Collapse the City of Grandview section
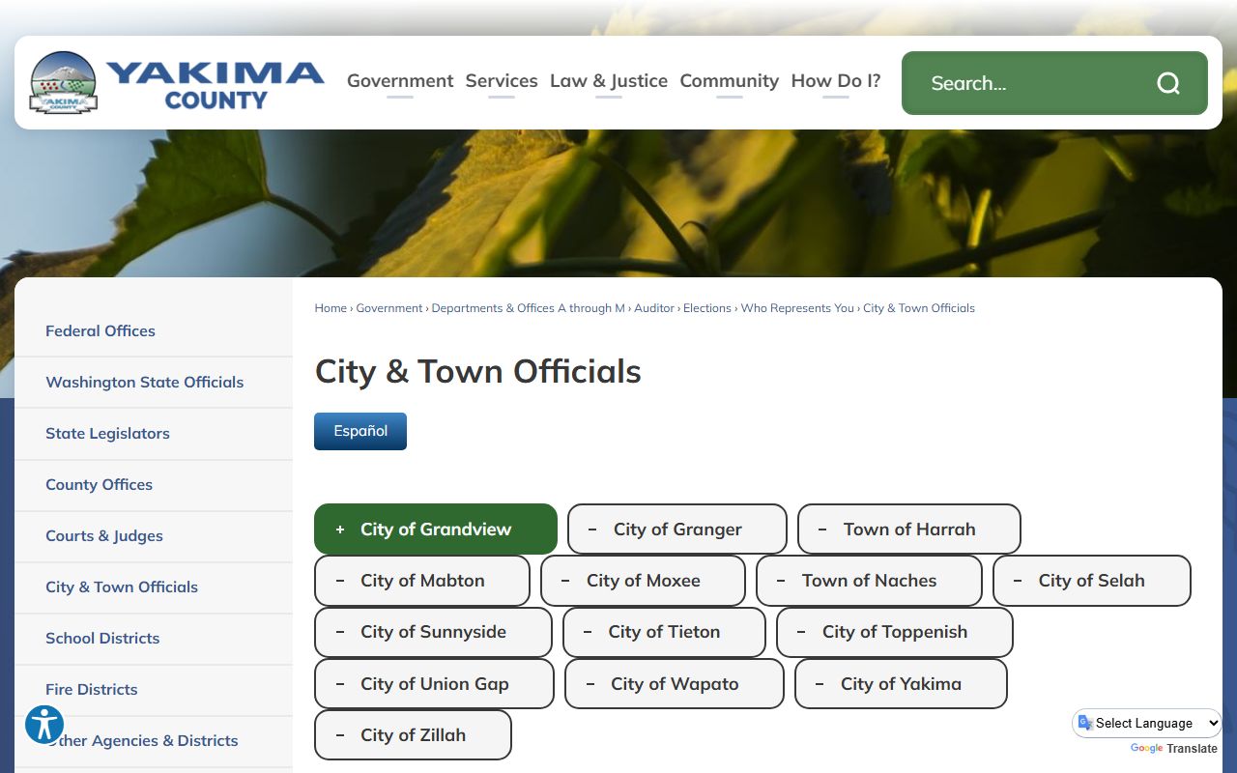The width and height of the screenshot is (1237, 773). pyautogui.click(x=436, y=530)
